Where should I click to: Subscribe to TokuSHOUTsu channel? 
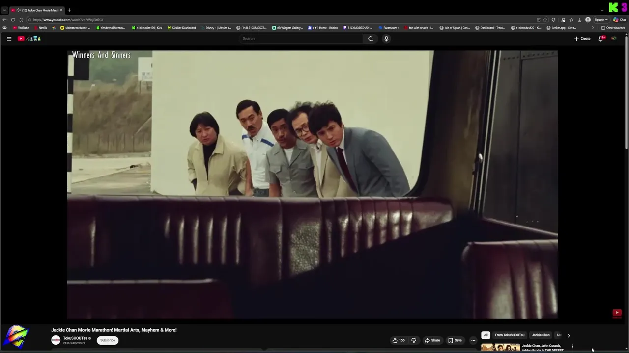(x=108, y=340)
